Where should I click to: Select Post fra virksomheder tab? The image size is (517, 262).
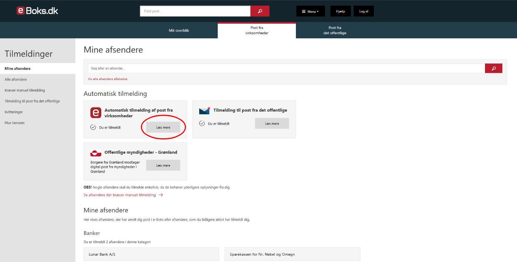coord(257,30)
